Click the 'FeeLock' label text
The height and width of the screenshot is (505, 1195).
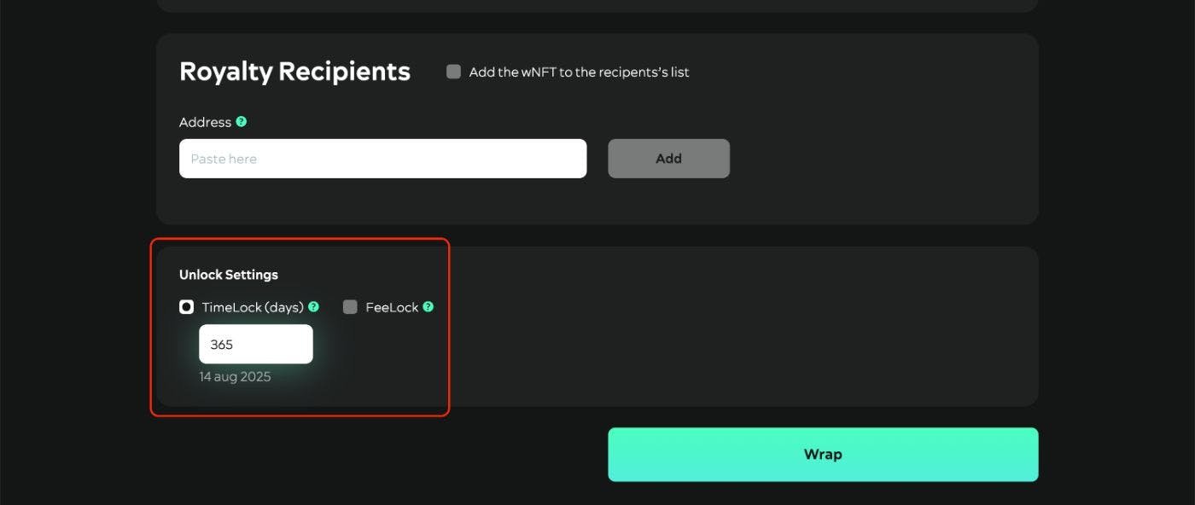pyautogui.click(x=392, y=308)
